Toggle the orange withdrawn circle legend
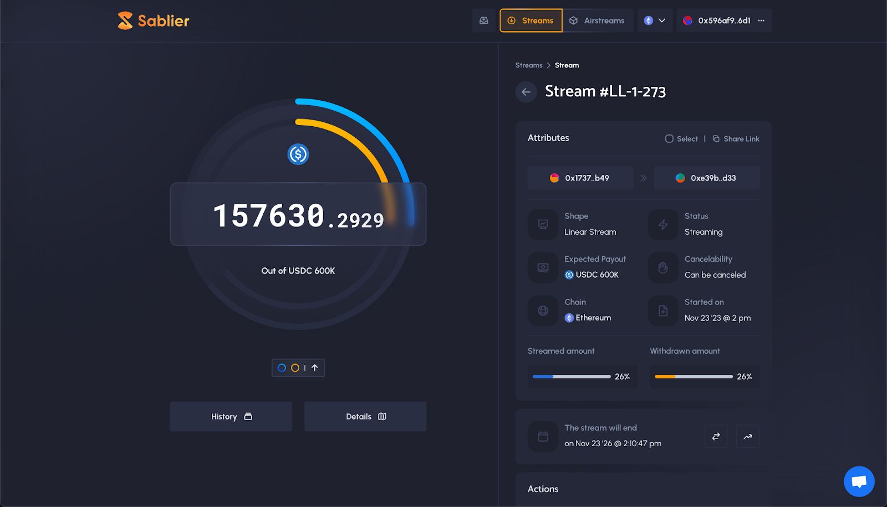The image size is (887, 507). [x=295, y=368]
